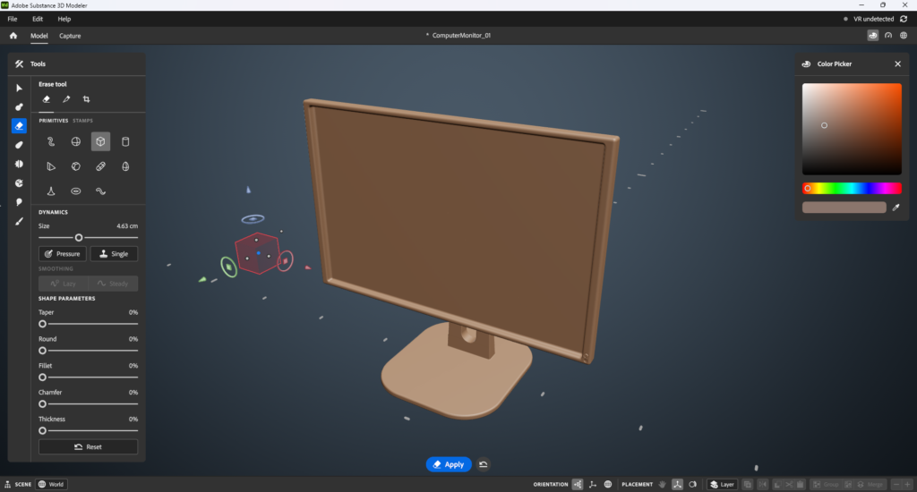Image resolution: width=917 pixels, height=492 pixels.
Task: Pick the cone primitive
Action: tap(51, 191)
